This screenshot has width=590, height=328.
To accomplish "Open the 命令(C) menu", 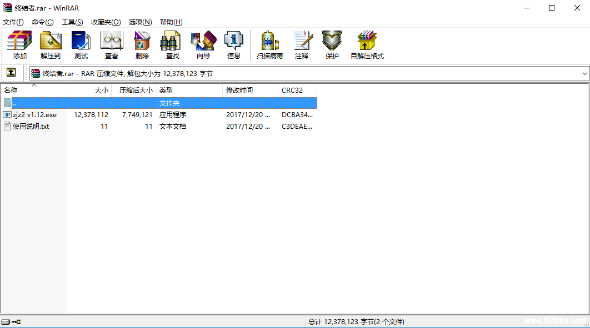I will pyautogui.click(x=43, y=22).
